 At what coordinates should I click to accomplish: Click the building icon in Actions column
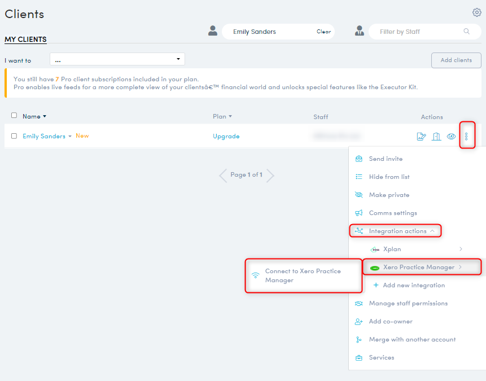click(436, 136)
